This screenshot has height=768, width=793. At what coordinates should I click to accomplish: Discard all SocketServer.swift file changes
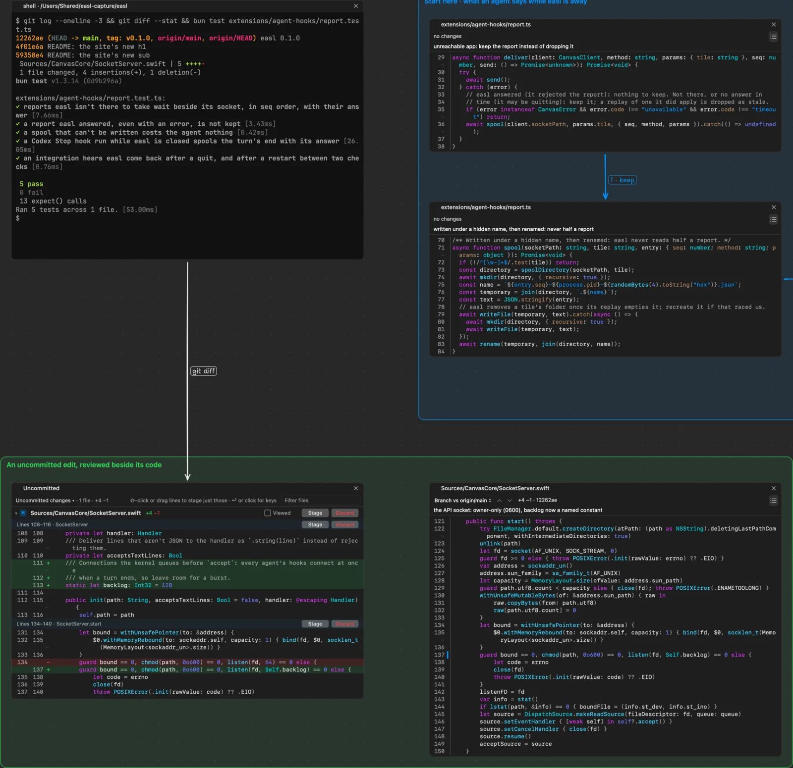(x=345, y=513)
